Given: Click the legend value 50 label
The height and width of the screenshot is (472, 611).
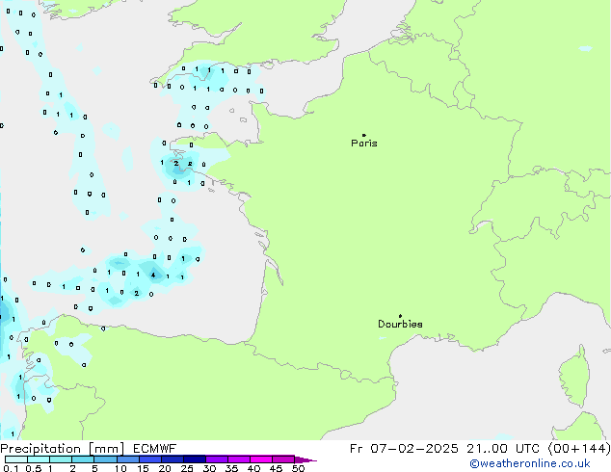Looking at the screenshot, I should point(298,468).
